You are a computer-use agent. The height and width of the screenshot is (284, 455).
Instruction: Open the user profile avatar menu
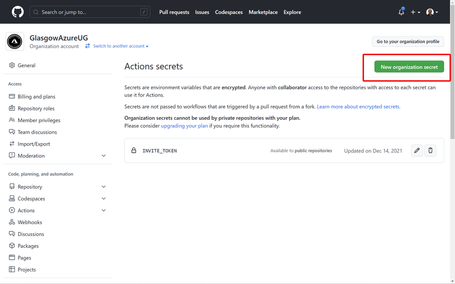click(432, 12)
